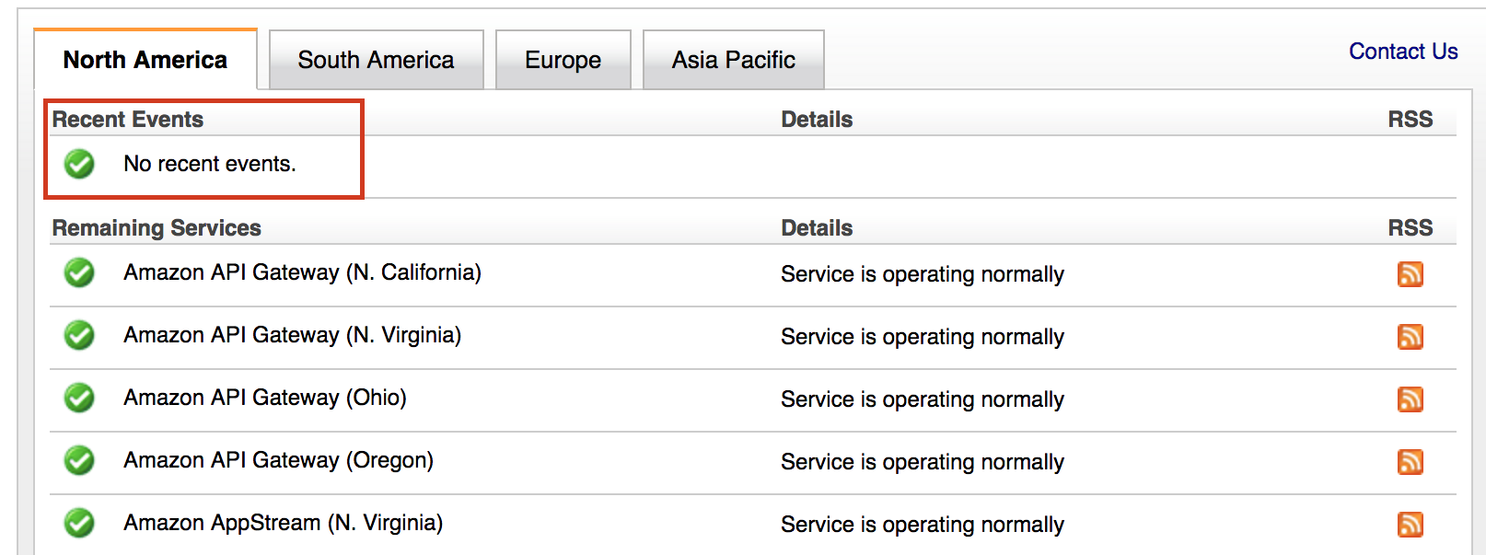Image resolution: width=1486 pixels, height=555 pixels.
Task: Click green status icon for API Gateway Oregon
Action: coord(79,461)
